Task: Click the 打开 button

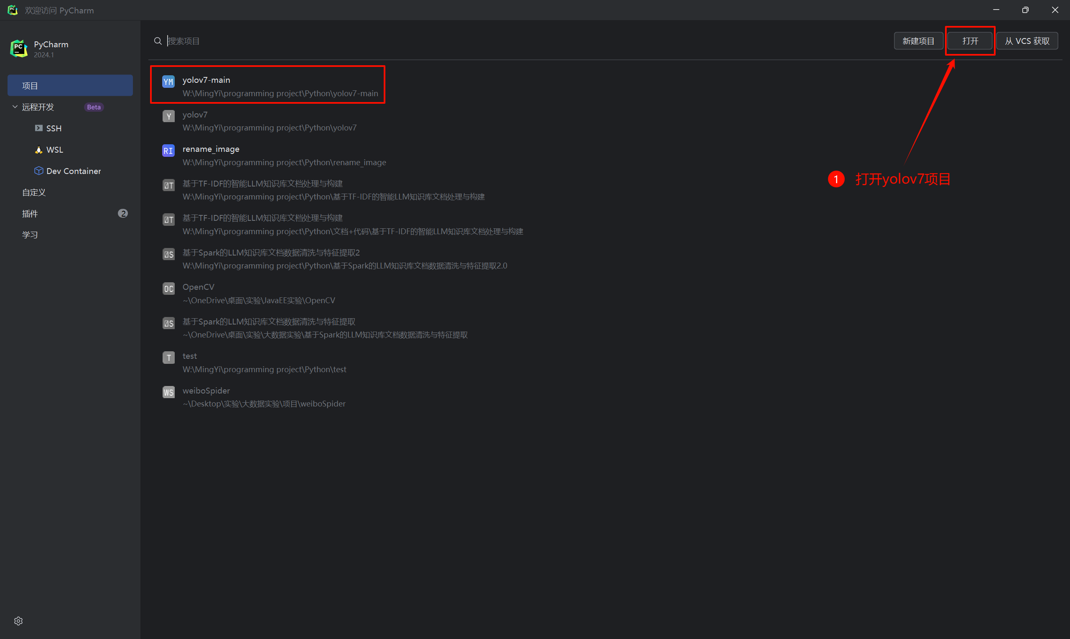Action: (x=970, y=41)
